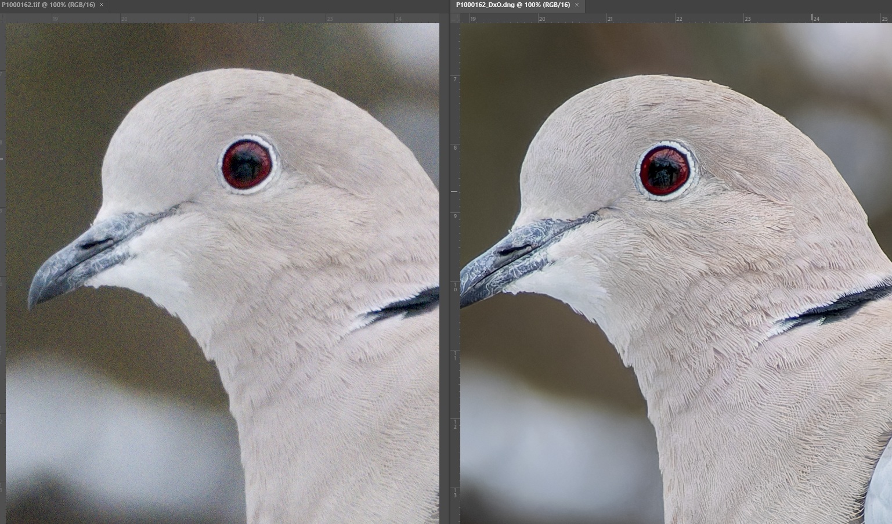
Task: Close the P1000162_DxO.dng document tab
Action: [x=577, y=5]
